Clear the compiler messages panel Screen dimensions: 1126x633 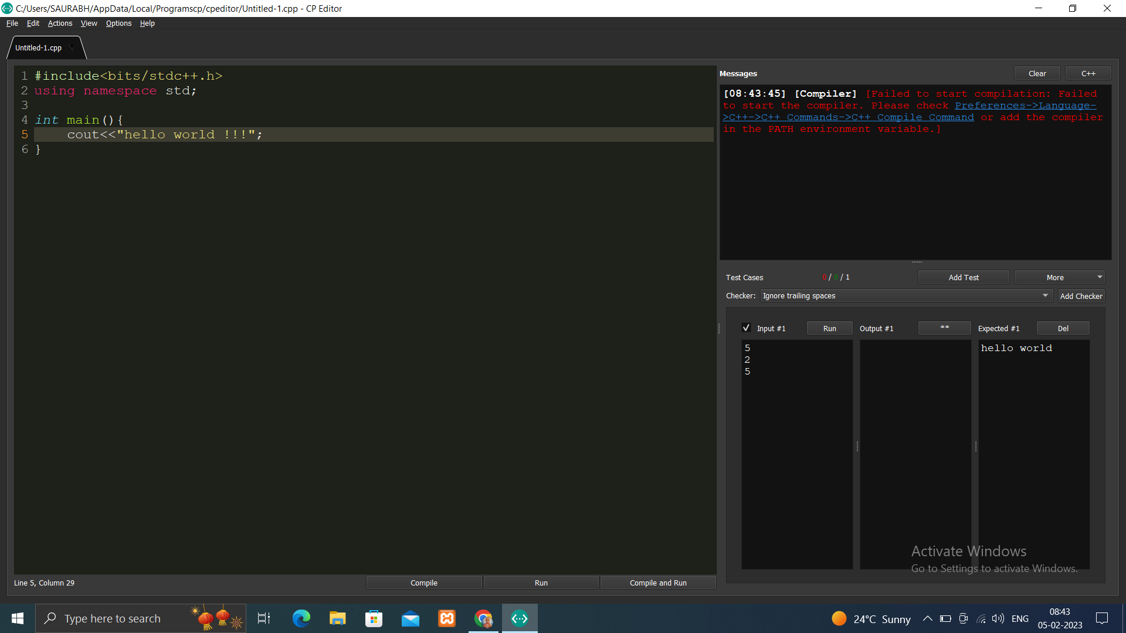[1037, 73]
